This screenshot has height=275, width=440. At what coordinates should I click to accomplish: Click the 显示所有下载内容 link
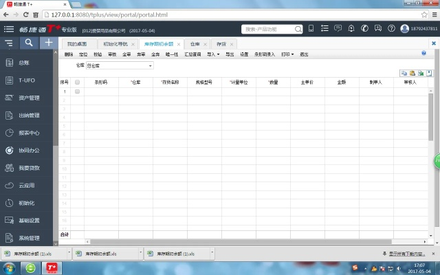407,254
